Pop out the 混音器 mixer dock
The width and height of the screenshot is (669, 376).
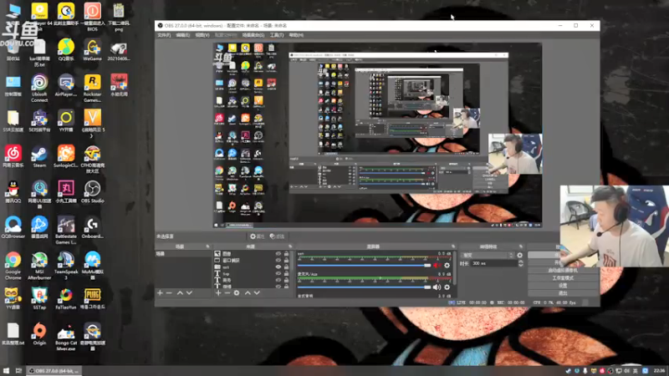tap(453, 246)
